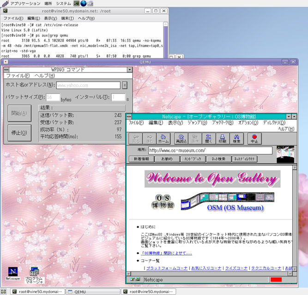Click the ネット検索 directory button
Screen dimensions: 308x295
(218, 159)
